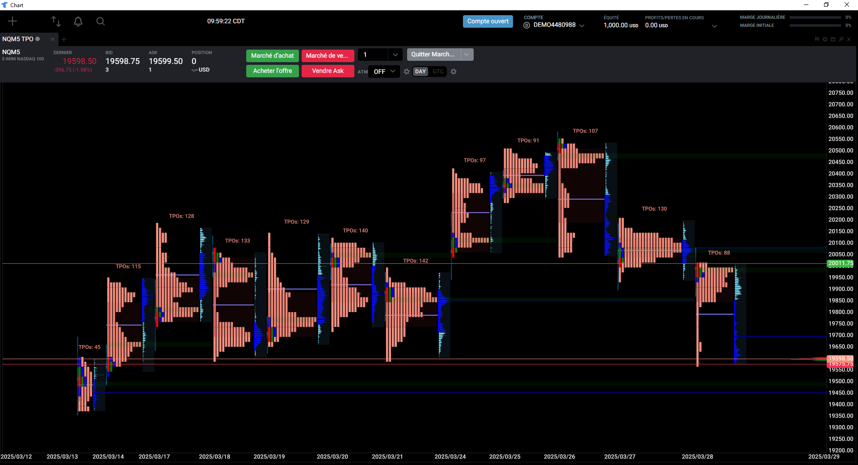
Task: Click the TPOs: 107 label
Action: [585, 131]
